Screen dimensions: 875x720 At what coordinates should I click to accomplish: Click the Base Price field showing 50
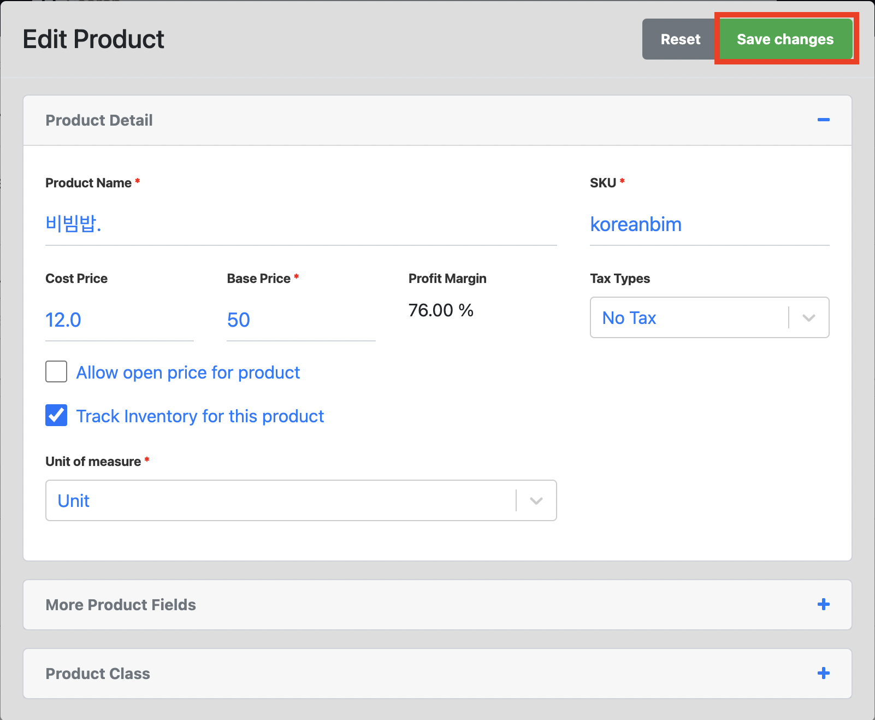[301, 320]
